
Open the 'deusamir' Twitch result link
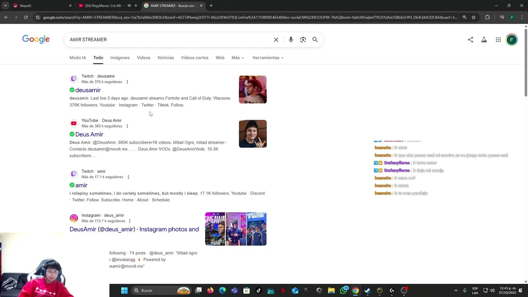click(x=88, y=90)
